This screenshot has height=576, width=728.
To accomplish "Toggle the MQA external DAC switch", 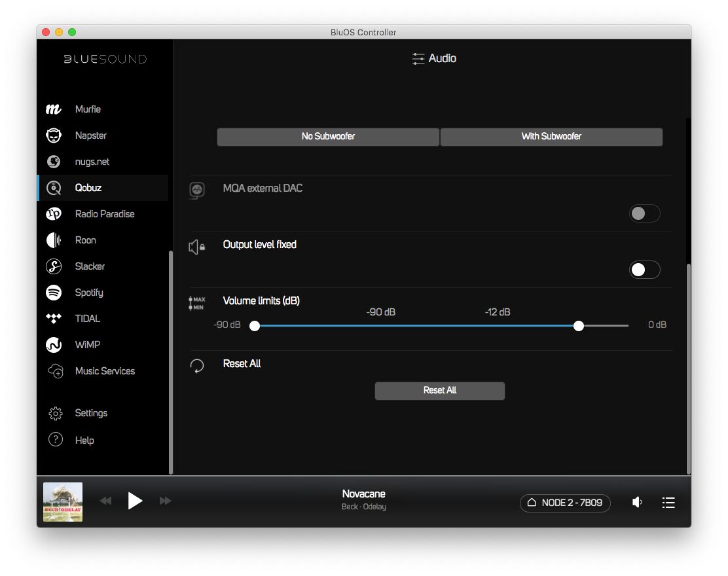I will point(644,213).
